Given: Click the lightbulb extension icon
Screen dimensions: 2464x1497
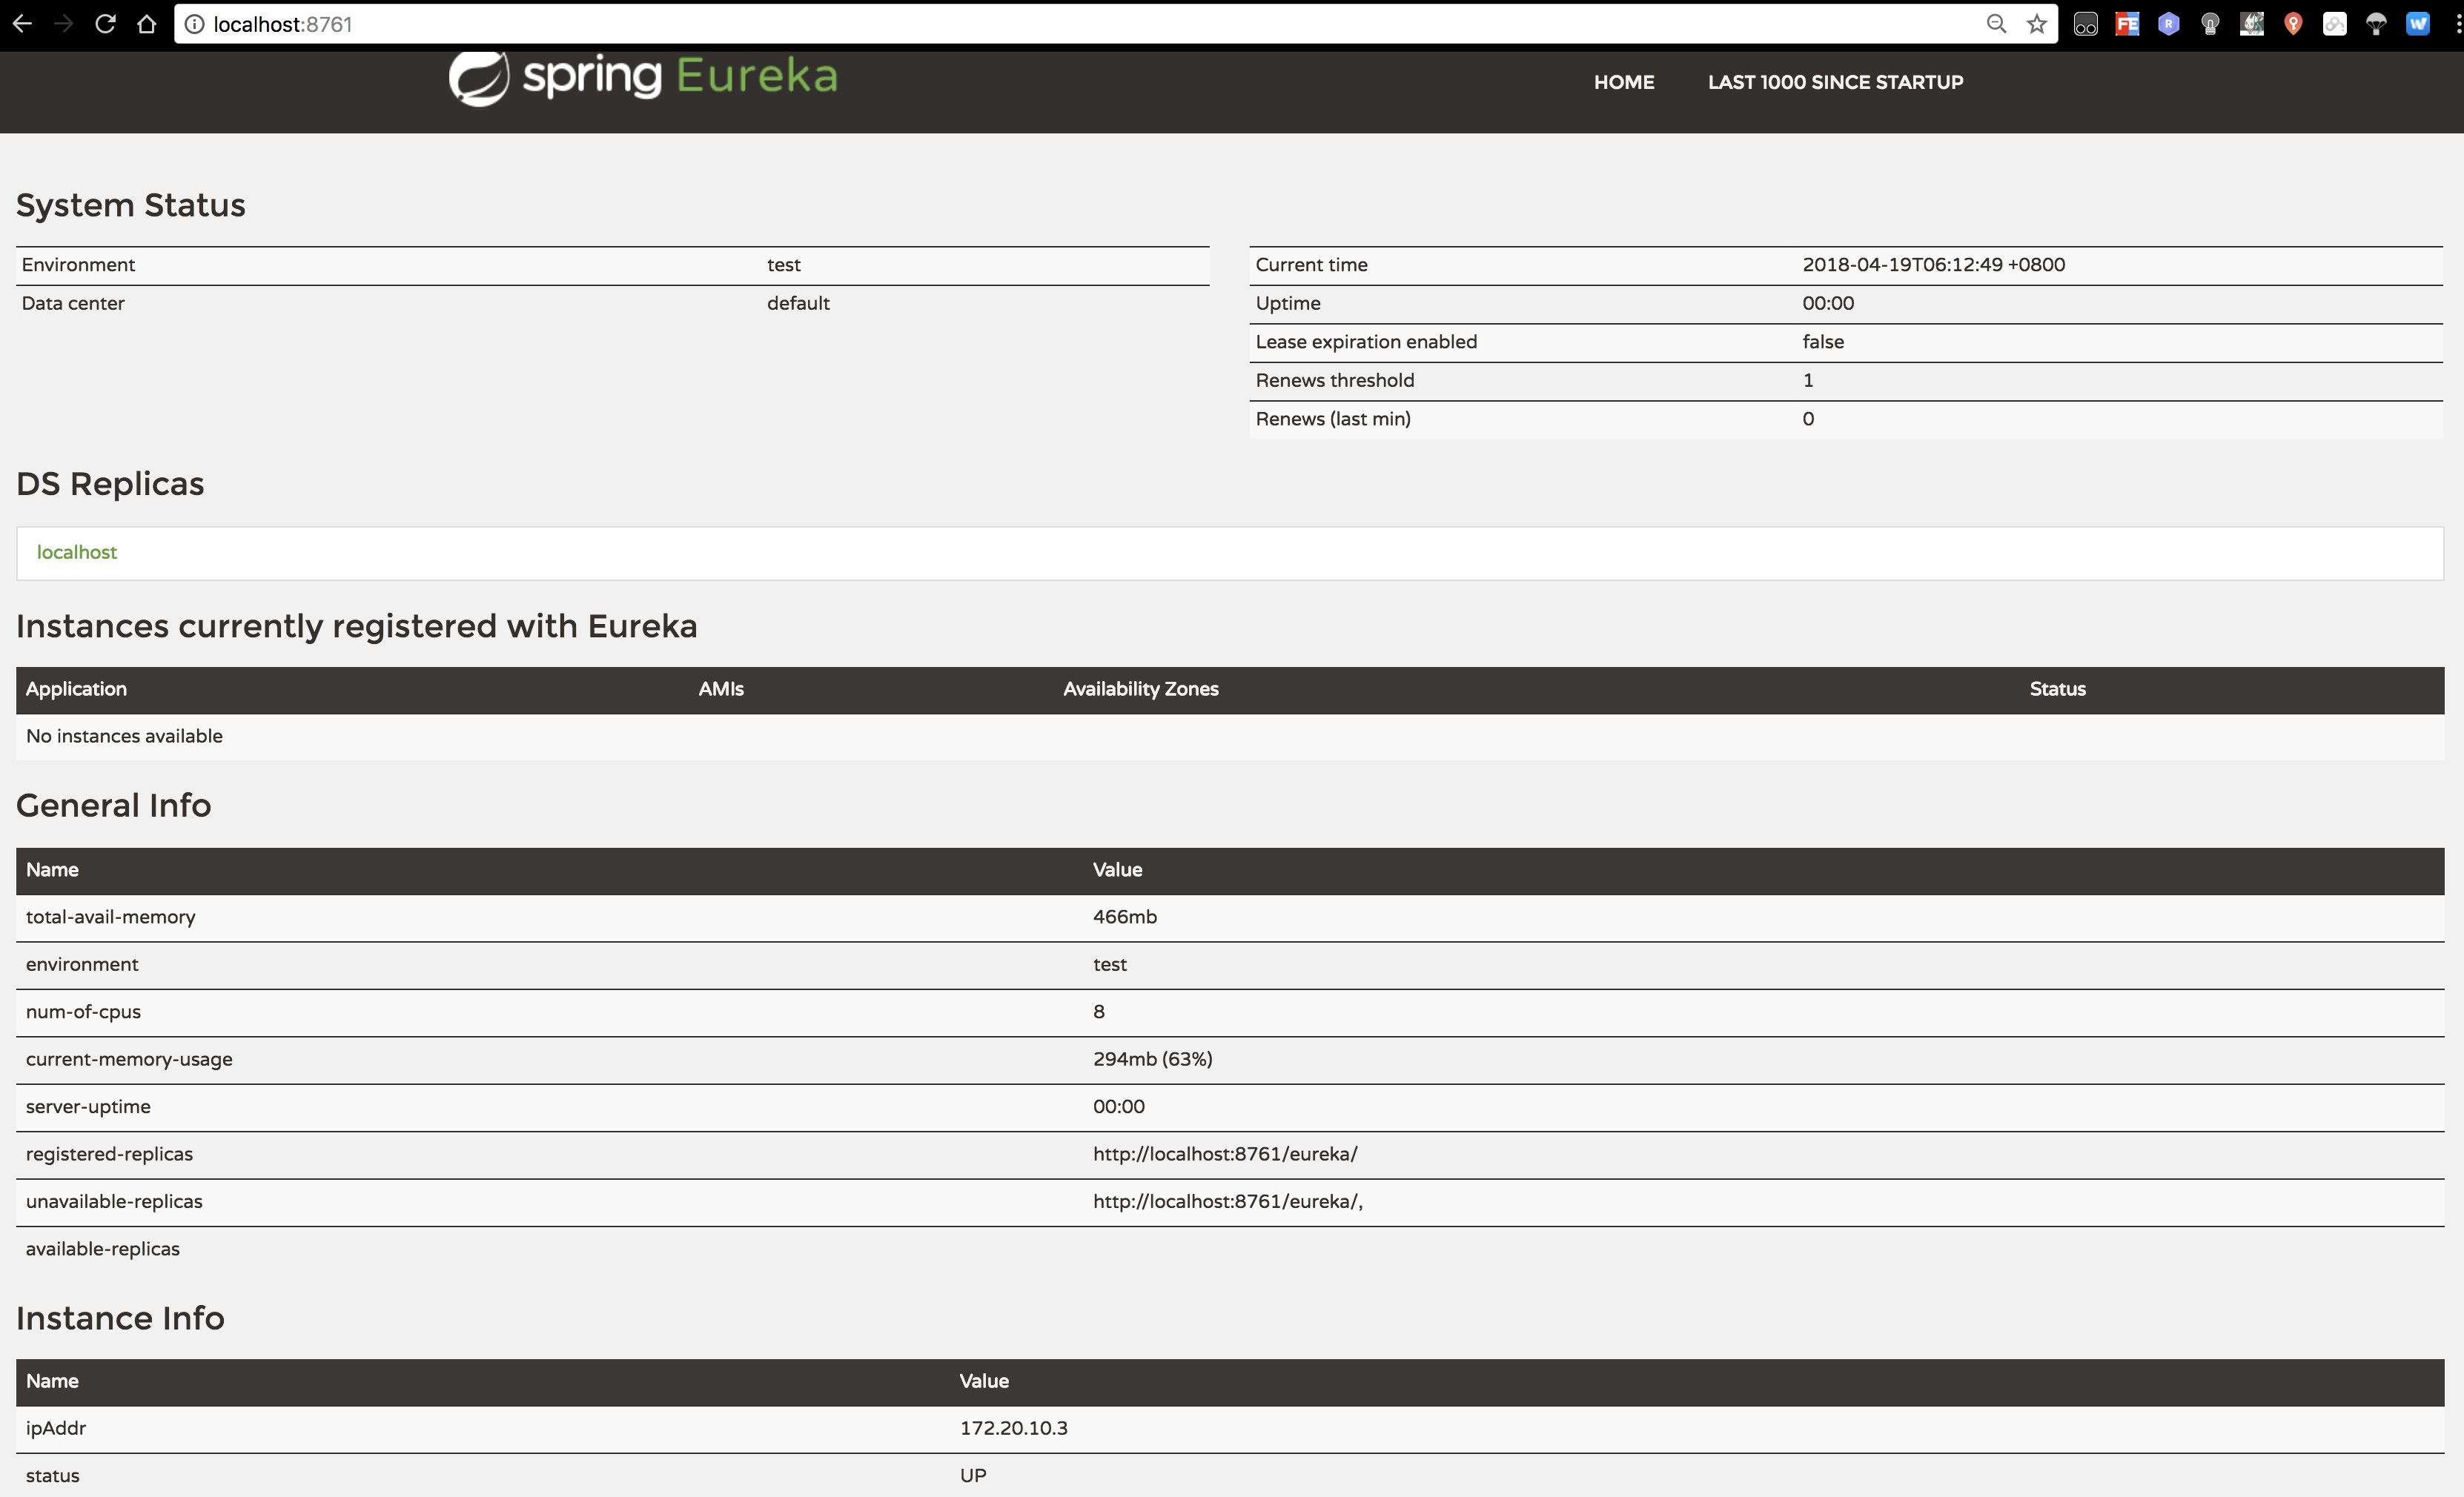Looking at the screenshot, I should tap(2210, 24).
